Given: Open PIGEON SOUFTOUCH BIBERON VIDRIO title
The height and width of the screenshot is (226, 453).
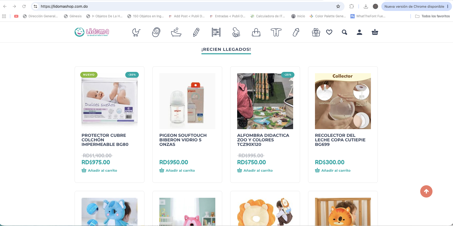Looking at the screenshot, I should (183, 140).
